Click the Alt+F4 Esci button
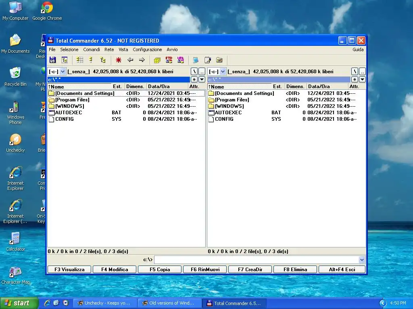This screenshot has width=413, height=309. click(342, 269)
